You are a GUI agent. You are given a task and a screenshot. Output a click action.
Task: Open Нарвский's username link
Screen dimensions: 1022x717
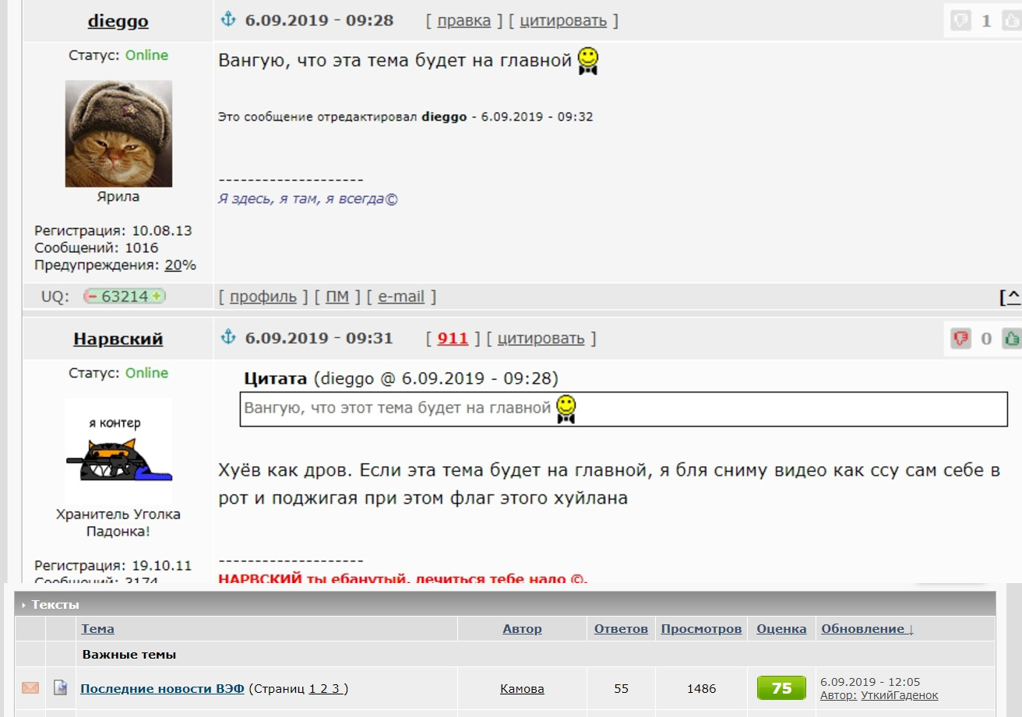tap(118, 339)
